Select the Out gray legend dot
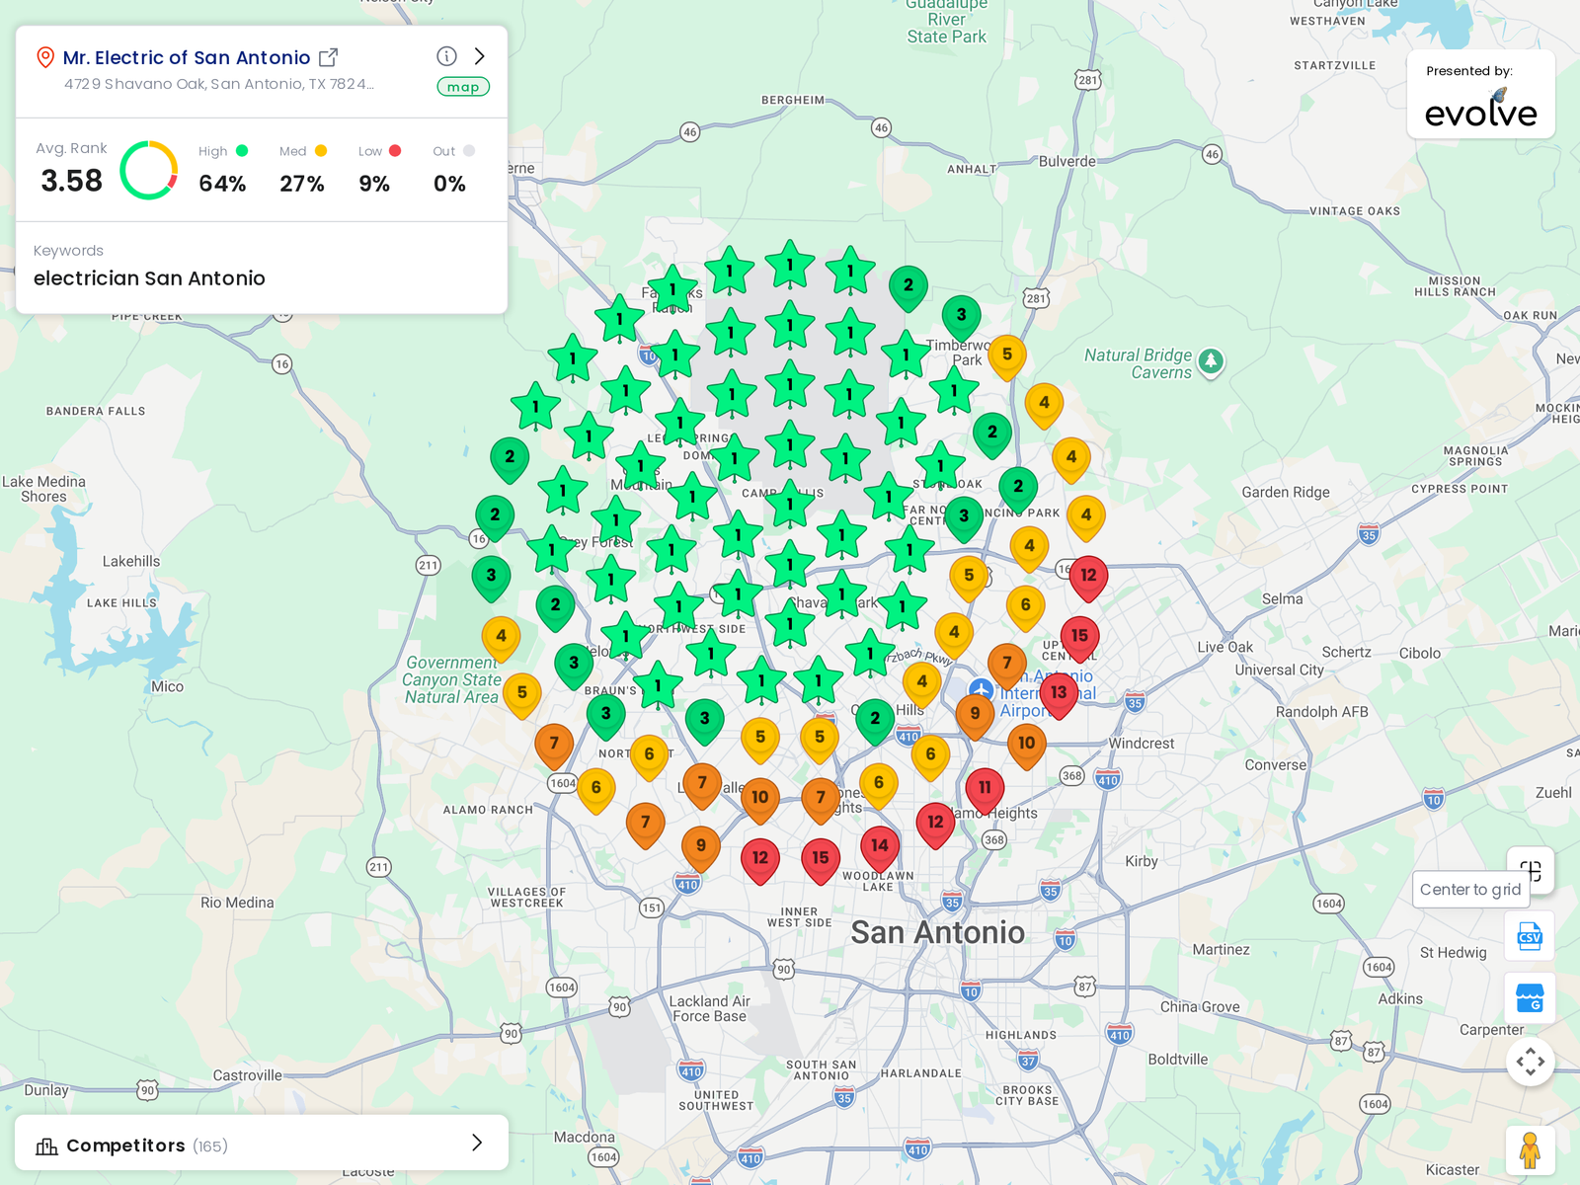 (x=469, y=151)
